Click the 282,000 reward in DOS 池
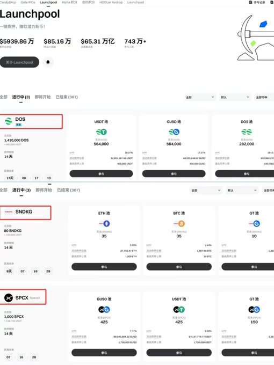 click(x=247, y=144)
